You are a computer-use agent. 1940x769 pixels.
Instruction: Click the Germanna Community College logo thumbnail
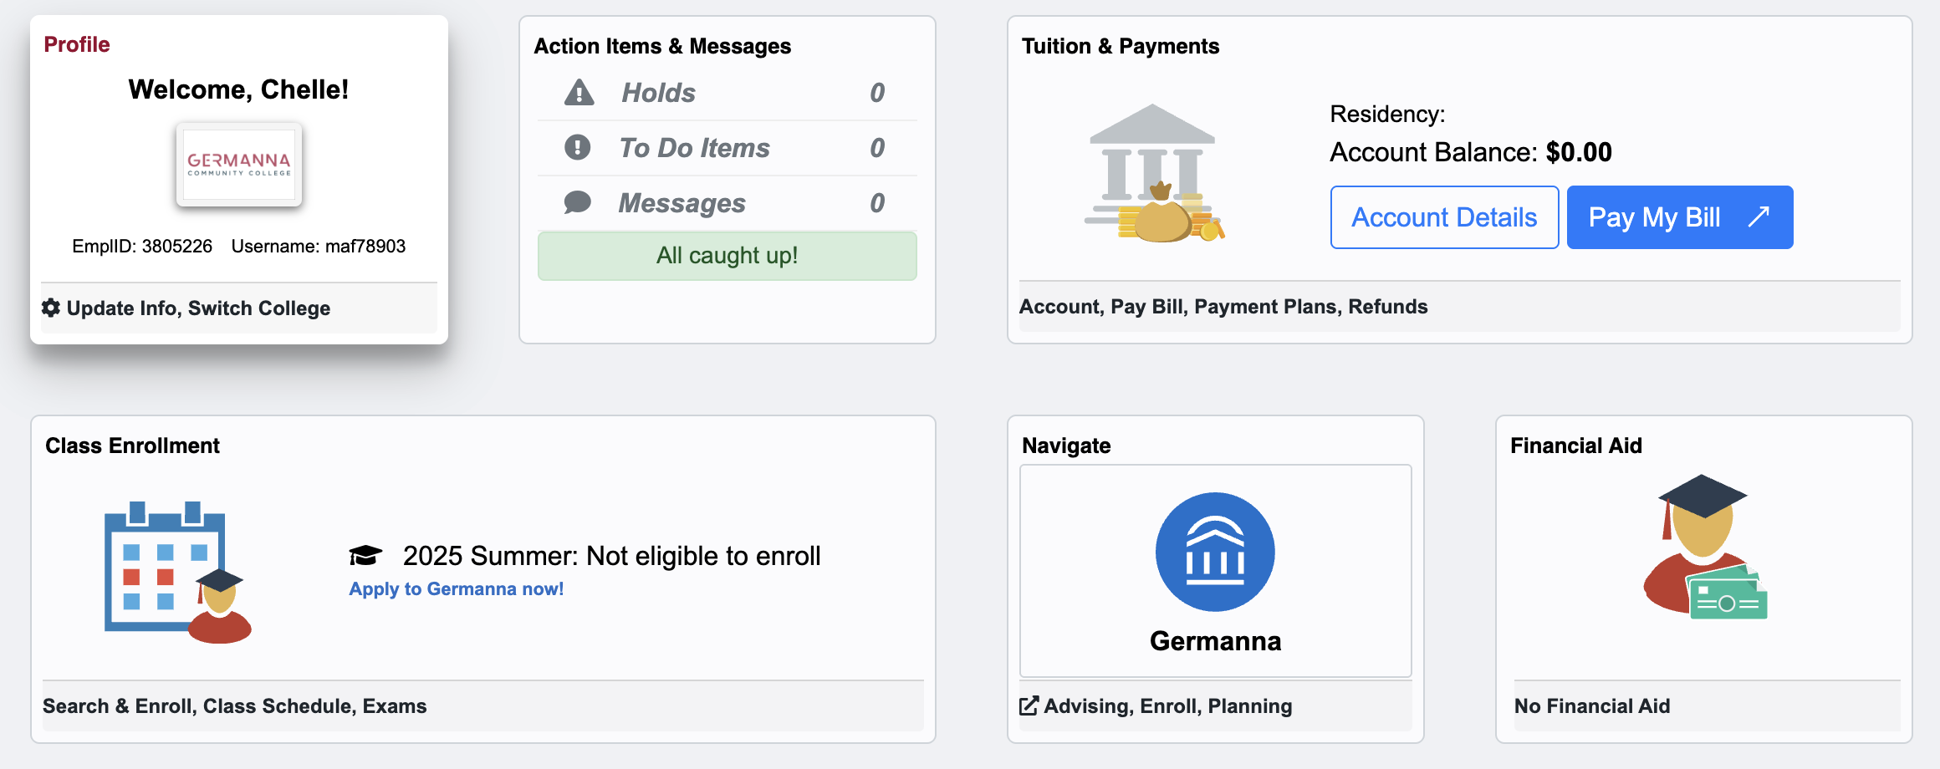pyautogui.click(x=239, y=165)
